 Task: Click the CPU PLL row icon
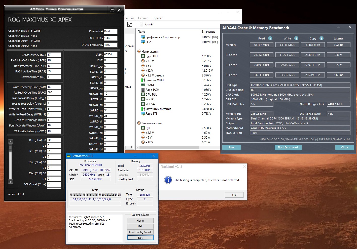click(143, 95)
